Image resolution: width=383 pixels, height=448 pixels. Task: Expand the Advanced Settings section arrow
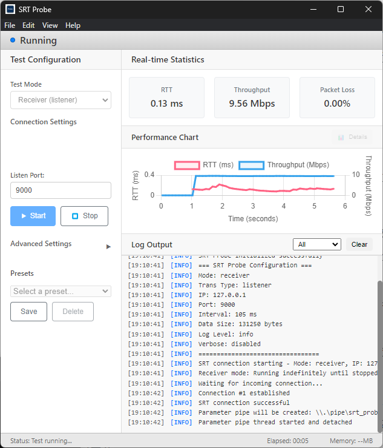click(x=108, y=246)
